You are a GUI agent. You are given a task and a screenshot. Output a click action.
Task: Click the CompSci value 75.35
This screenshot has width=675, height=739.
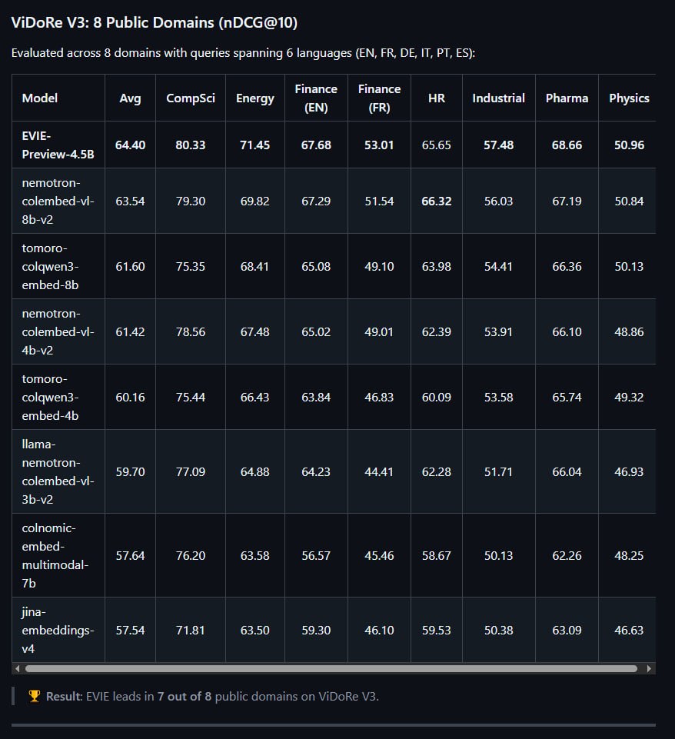(x=191, y=266)
